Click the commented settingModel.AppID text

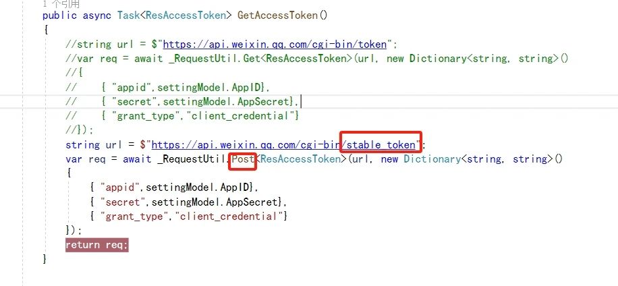tap(209, 88)
